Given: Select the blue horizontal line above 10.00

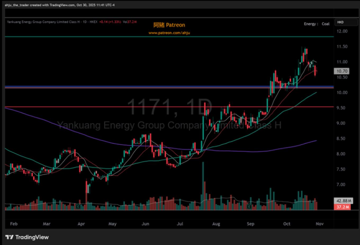Looking at the screenshot, I should [x=79, y=87].
